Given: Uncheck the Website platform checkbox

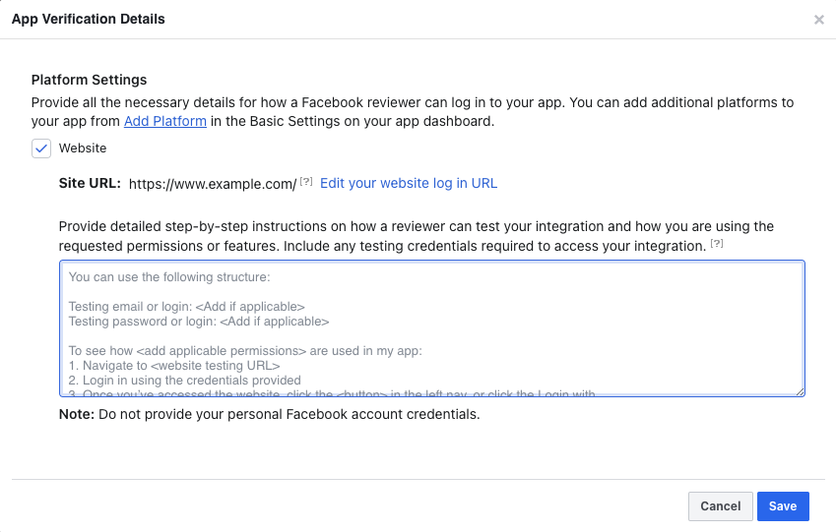Looking at the screenshot, I should pos(41,148).
